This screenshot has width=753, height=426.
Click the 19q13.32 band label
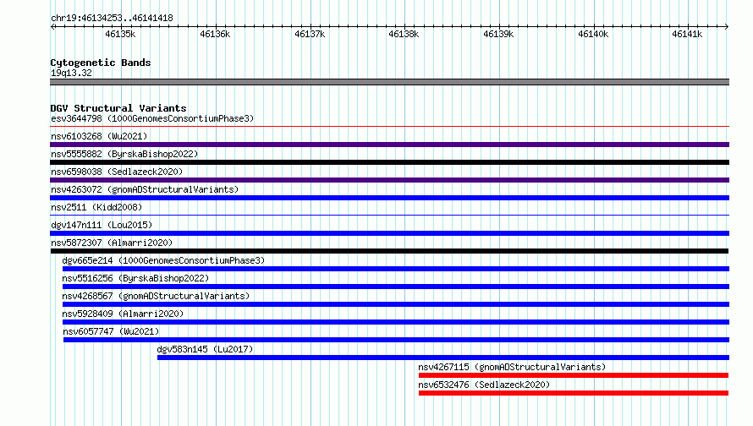[x=71, y=73]
